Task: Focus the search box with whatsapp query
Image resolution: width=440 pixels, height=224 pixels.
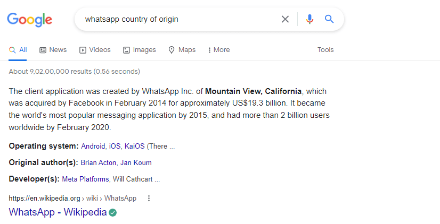Action: pos(176,19)
